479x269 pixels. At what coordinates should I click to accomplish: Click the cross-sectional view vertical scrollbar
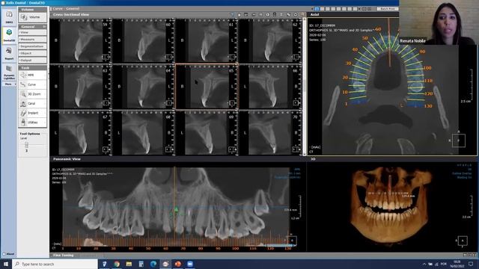(x=304, y=87)
